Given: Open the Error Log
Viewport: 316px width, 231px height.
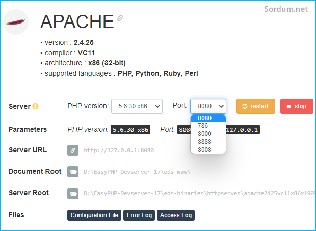Looking at the screenshot, I should pos(139,215).
